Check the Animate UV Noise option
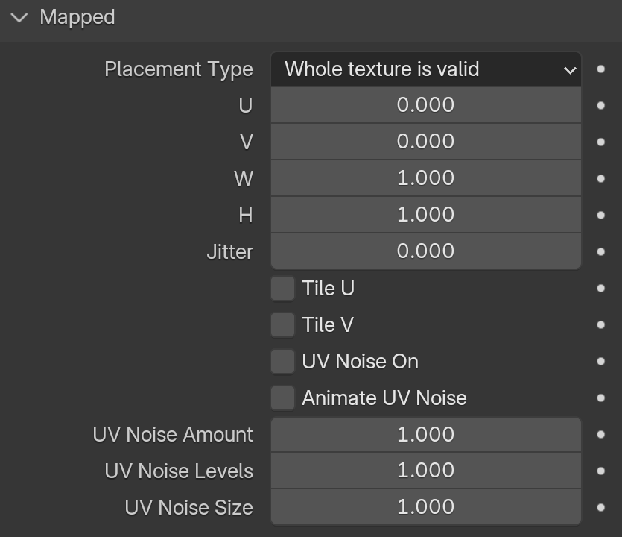This screenshot has width=622, height=537. tap(283, 398)
